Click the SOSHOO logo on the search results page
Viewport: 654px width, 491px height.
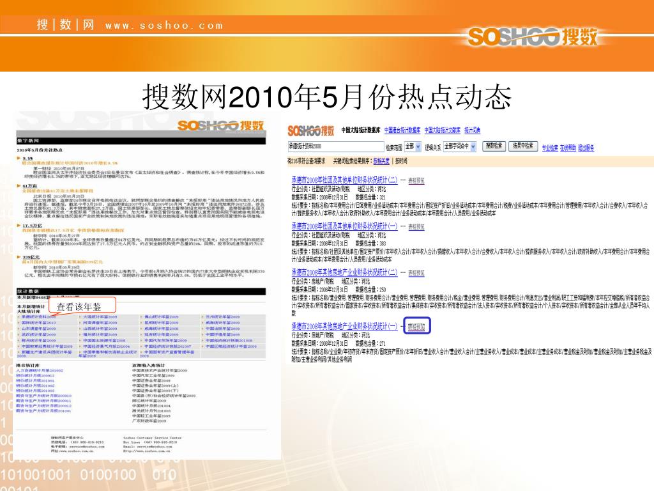pyautogui.click(x=311, y=130)
